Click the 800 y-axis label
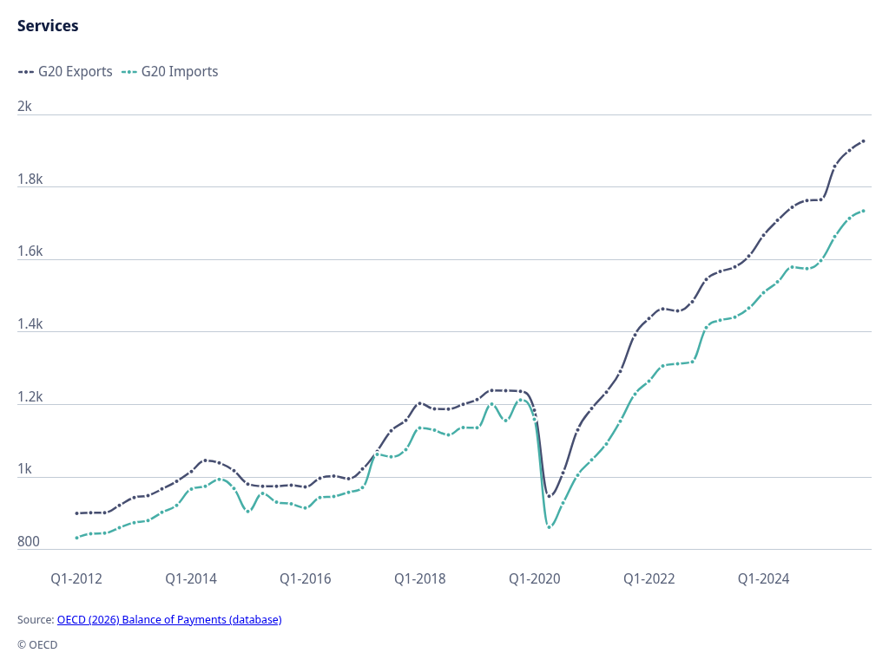 pos(29,542)
